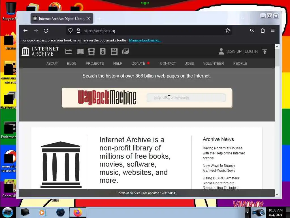Image resolution: width=290 pixels, height=218 pixels.
Task: Open the Manage bookmarks link
Action: click(x=145, y=40)
